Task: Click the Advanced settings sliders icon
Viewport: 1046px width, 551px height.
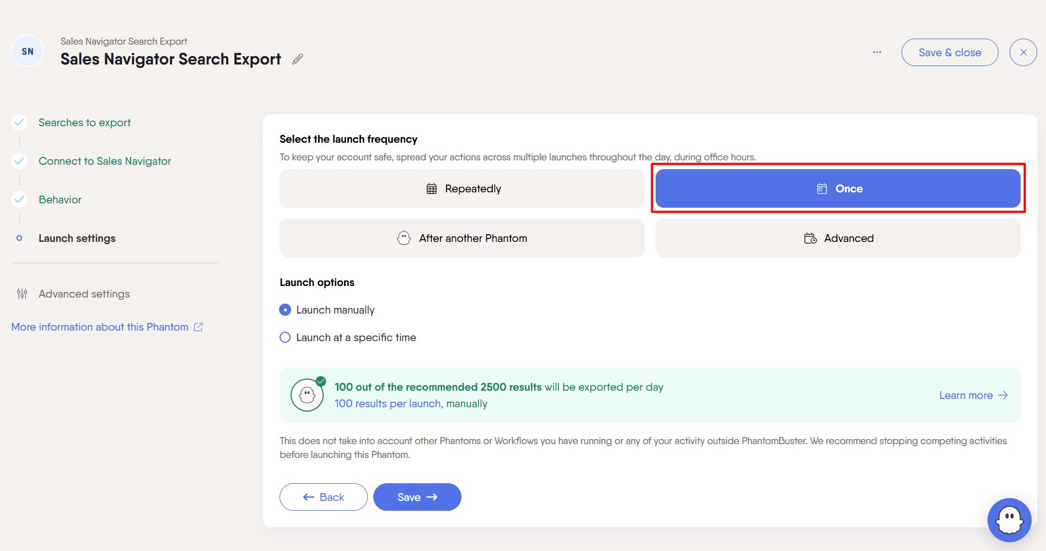Action: [22, 294]
